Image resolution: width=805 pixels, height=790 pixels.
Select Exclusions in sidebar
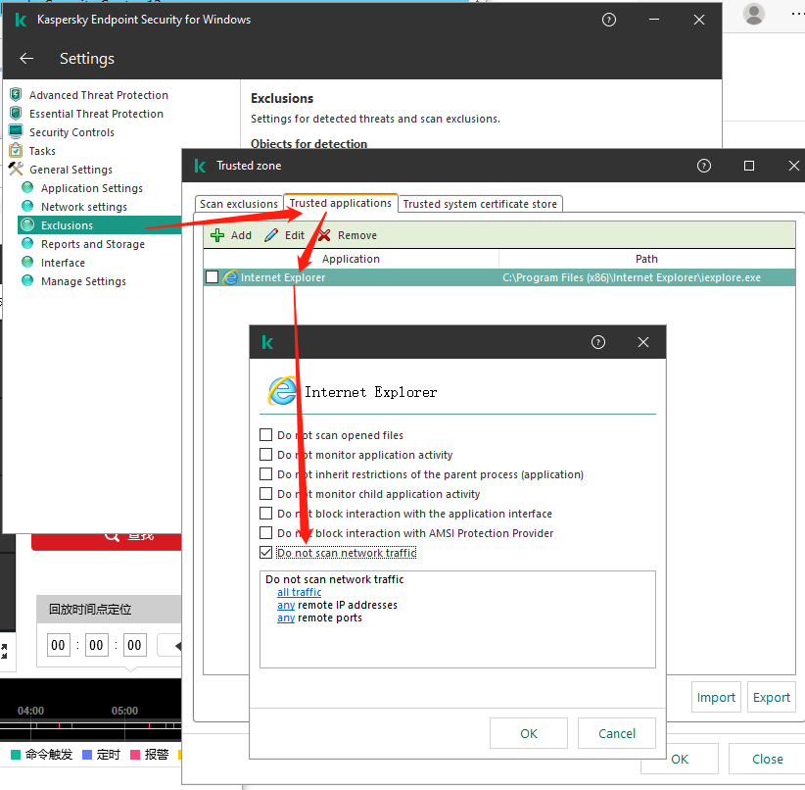coord(100,225)
